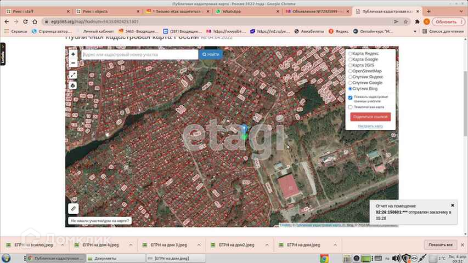Uncheck show cadastral boundaries checkbox
Image resolution: width=468 pixels, height=263 pixels.
pos(351,97)
